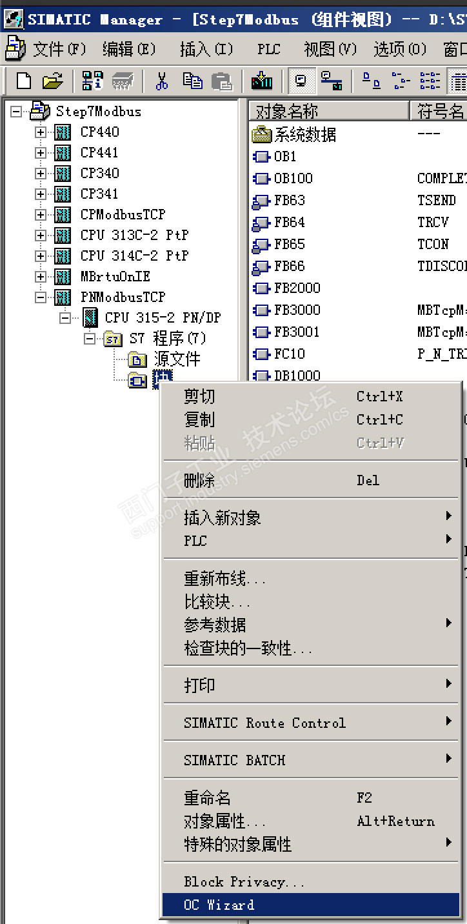Click the 源文件 folder icon
The image size is (467, 924).
pos(137,359)
